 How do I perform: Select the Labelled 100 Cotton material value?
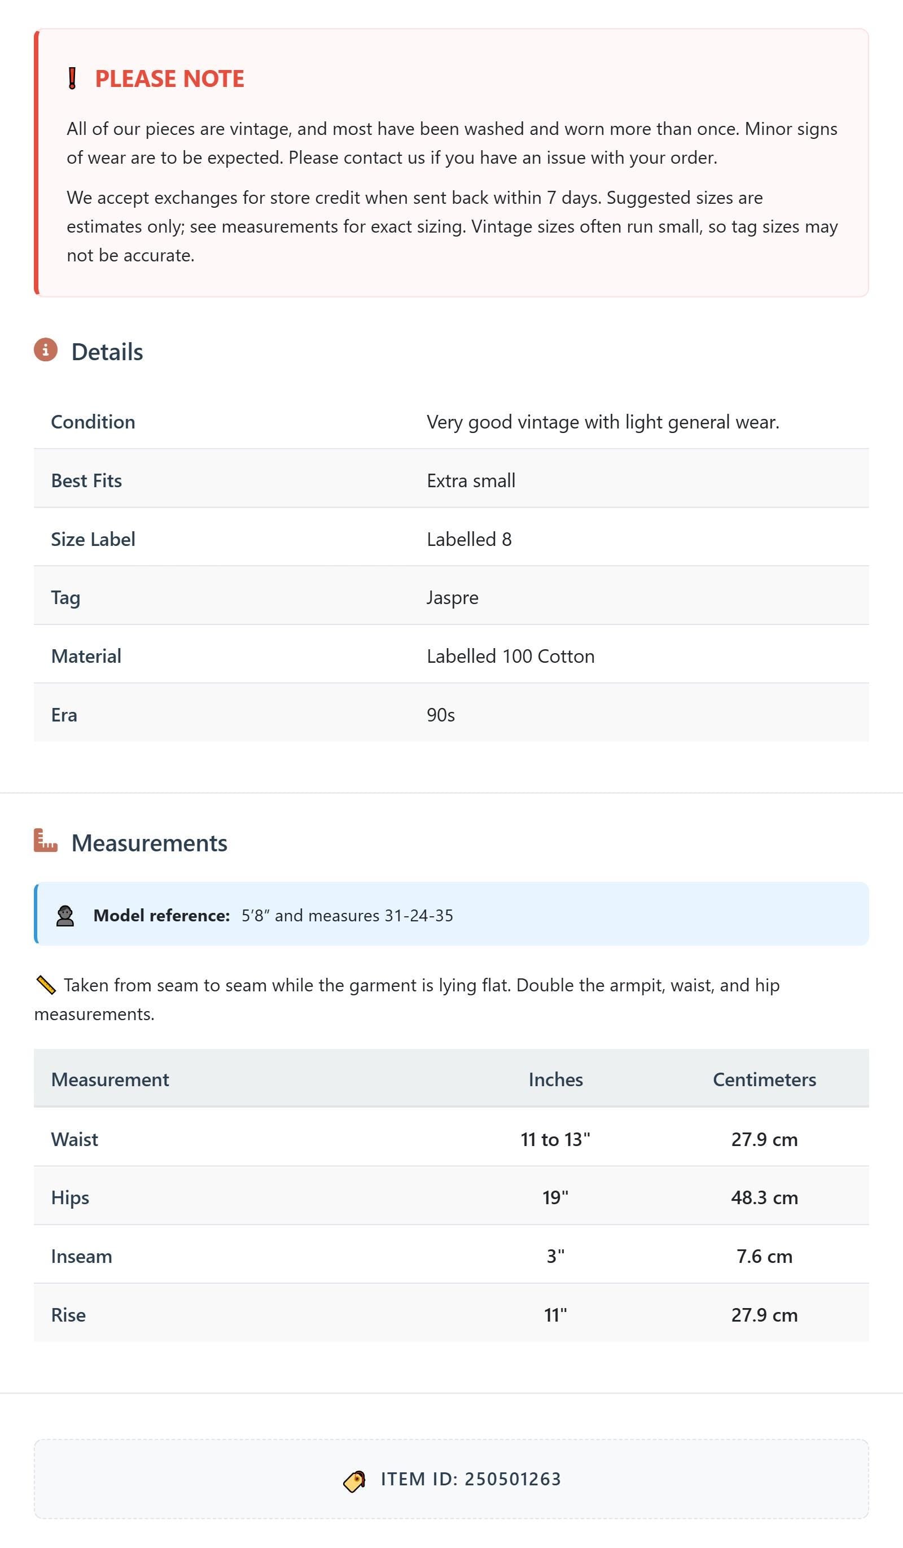(x=510, y=656)
